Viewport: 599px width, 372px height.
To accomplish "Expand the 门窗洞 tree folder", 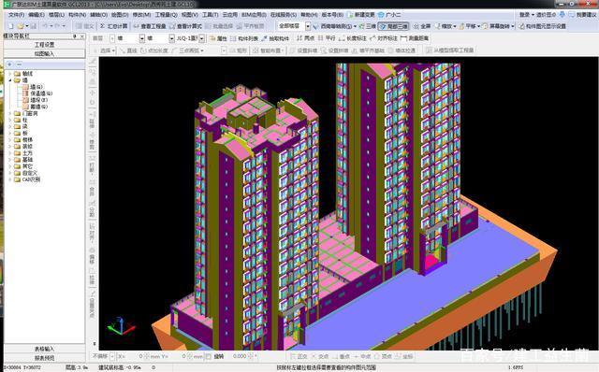I will click(x=10, y=113).
